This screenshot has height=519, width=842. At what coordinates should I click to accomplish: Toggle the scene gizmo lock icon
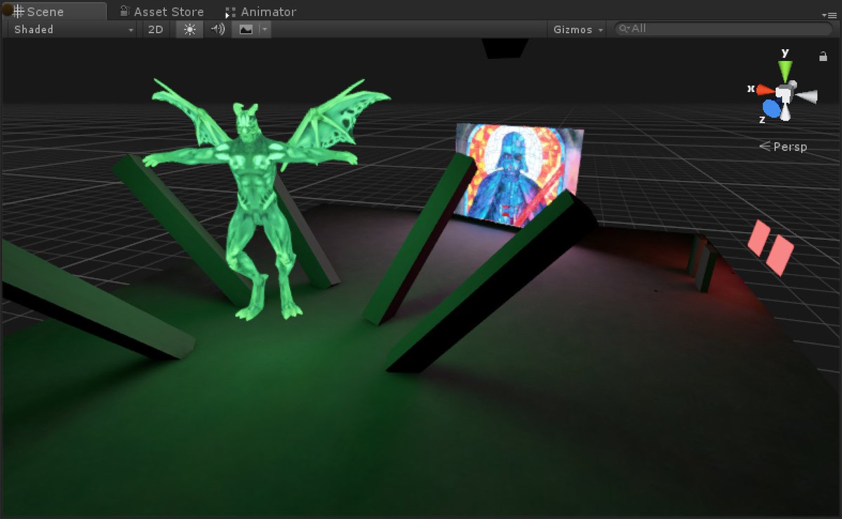(x=823, y=56)
